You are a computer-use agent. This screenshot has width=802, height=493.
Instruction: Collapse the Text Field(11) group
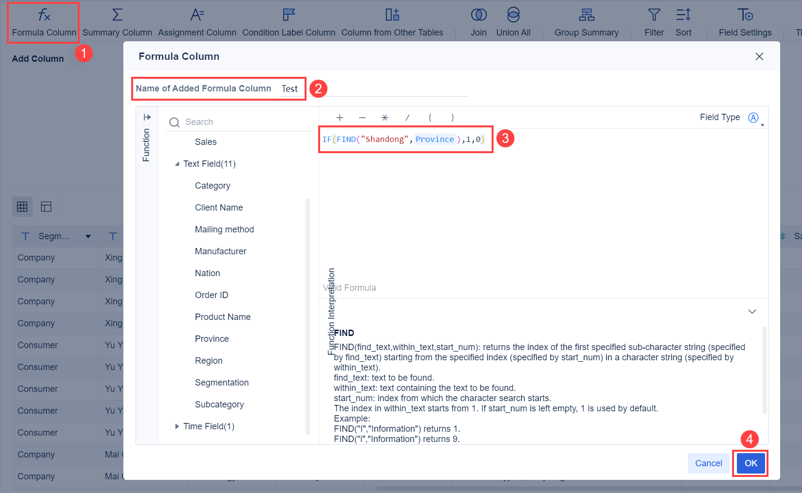point(178,164)
